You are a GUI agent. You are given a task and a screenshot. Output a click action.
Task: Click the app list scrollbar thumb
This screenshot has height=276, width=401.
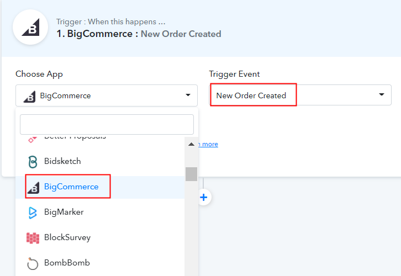(x=191, y=174)
